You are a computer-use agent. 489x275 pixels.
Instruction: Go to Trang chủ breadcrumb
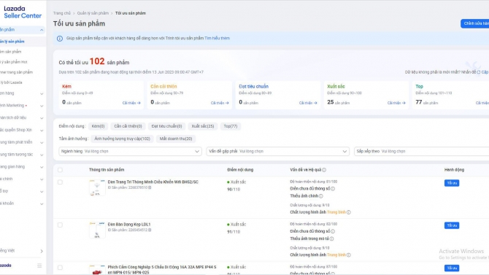(62, 13)
